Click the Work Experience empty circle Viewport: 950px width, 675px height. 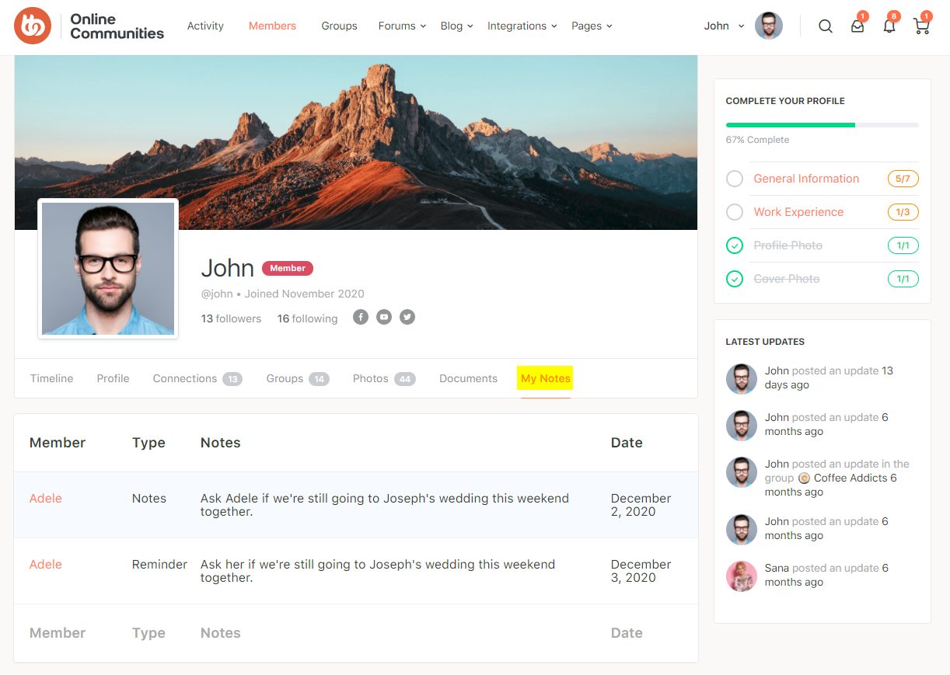pyautogui.click(x=735, y=212)
